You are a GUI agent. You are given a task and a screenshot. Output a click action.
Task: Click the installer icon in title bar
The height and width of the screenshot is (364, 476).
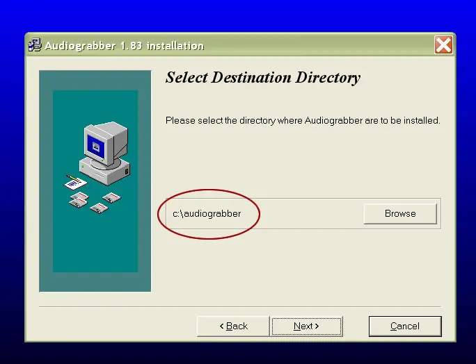35,45
